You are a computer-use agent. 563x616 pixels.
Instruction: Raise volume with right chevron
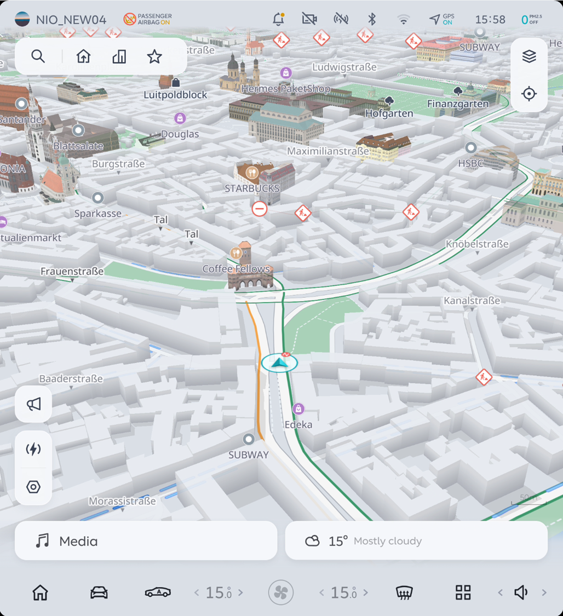pos(544,592)
